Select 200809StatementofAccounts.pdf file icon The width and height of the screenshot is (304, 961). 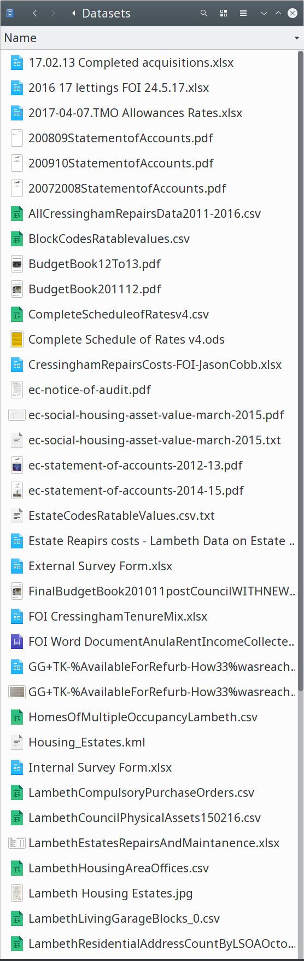coord(17,138)
